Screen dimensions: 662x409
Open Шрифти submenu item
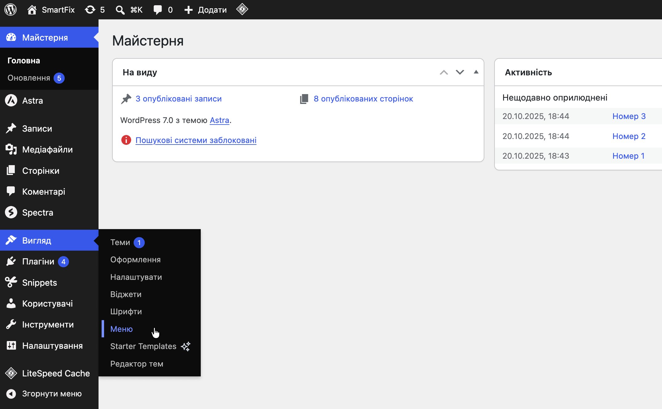pyautogui.click(x=126, y=312)
